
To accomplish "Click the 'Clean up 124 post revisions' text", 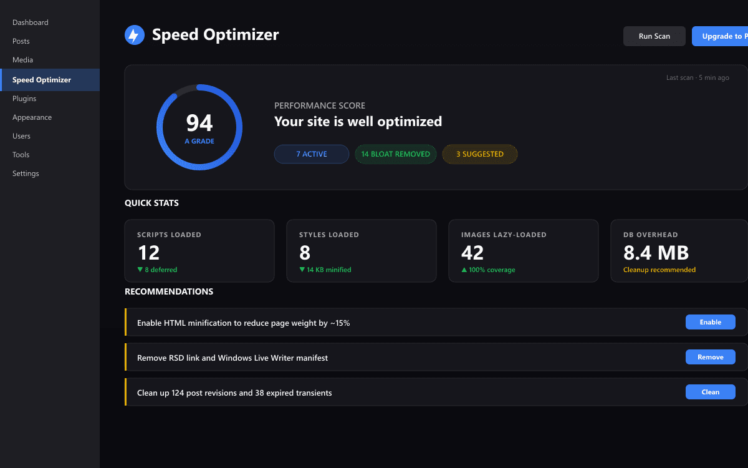I will (x=234, y=393).
